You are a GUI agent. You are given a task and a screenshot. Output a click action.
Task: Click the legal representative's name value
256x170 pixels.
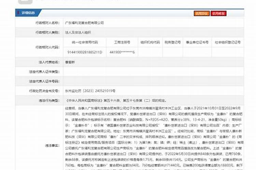point(70,62)
